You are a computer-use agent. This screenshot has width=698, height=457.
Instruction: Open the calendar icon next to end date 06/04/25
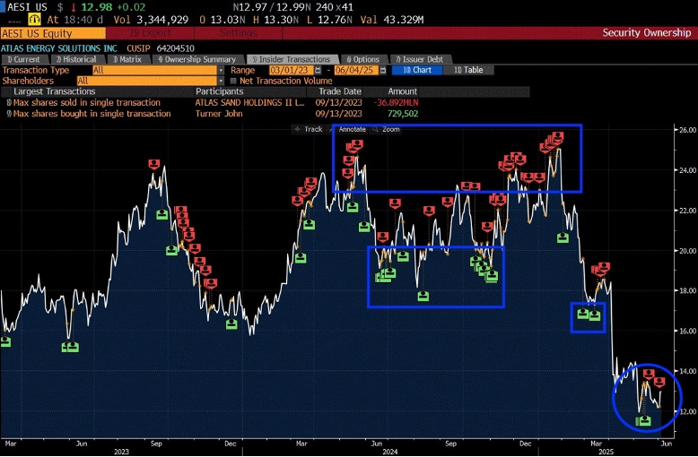point(383,70)
